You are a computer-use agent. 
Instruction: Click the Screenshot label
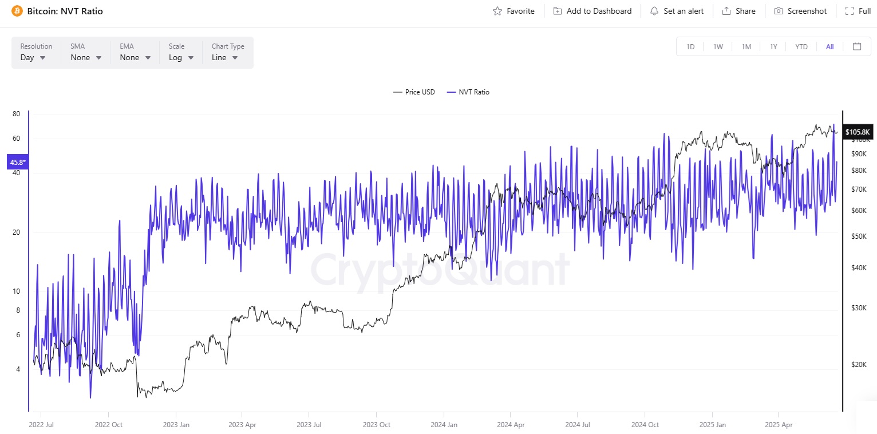807,11
